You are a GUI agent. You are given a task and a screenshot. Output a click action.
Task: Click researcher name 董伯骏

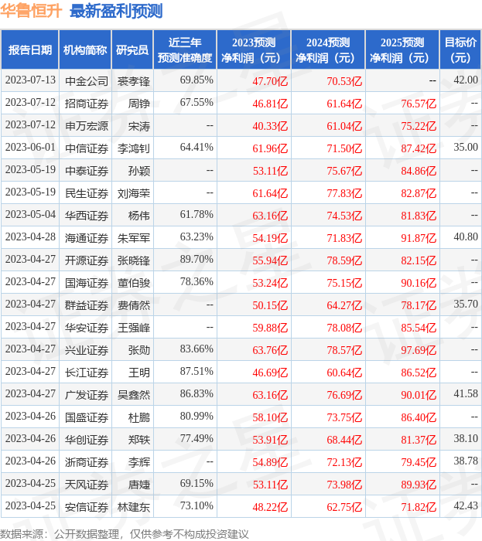(134, 283)
